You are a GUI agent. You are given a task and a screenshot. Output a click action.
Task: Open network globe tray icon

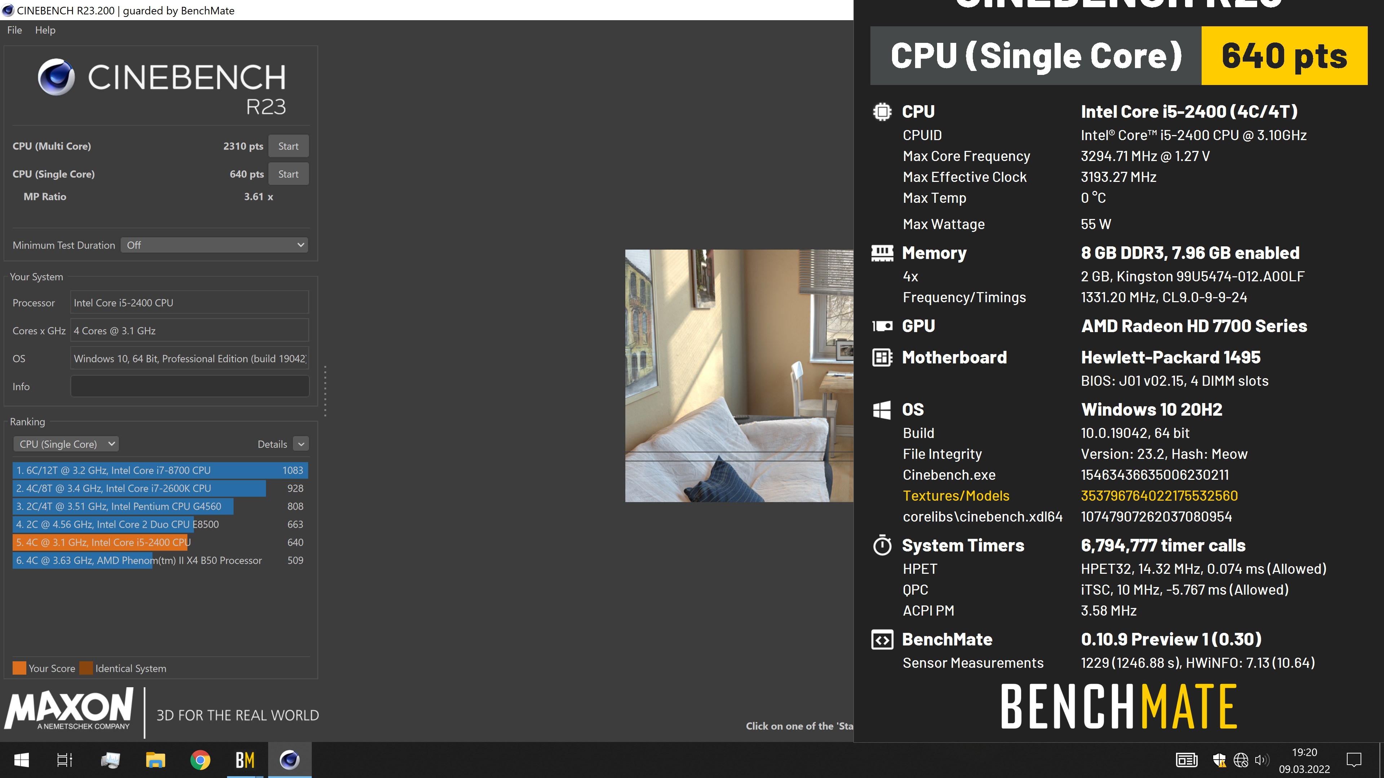coord(1241,760)
